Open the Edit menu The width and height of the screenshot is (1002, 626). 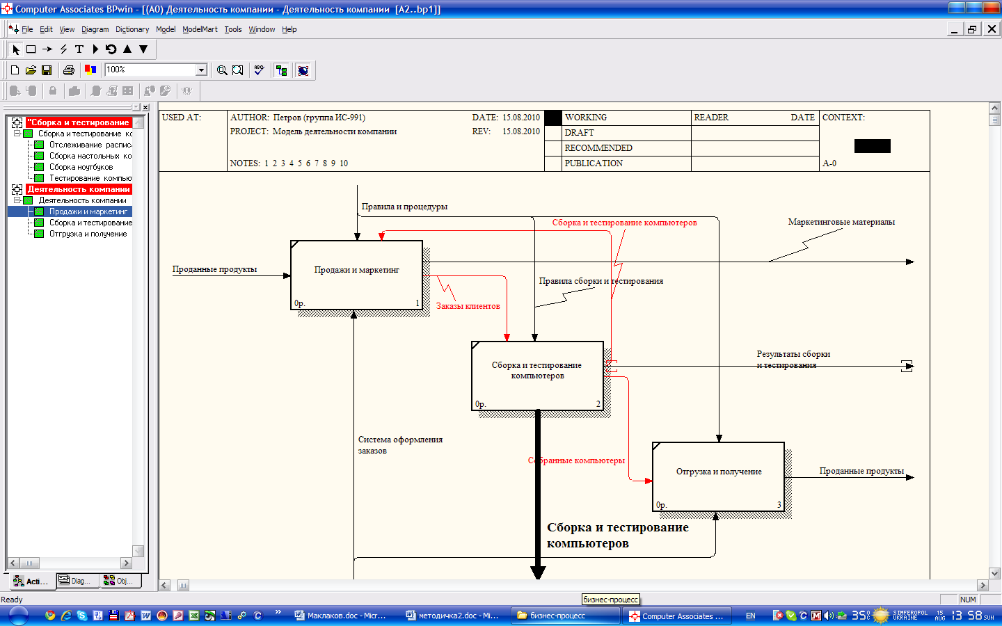pos(46,29)
